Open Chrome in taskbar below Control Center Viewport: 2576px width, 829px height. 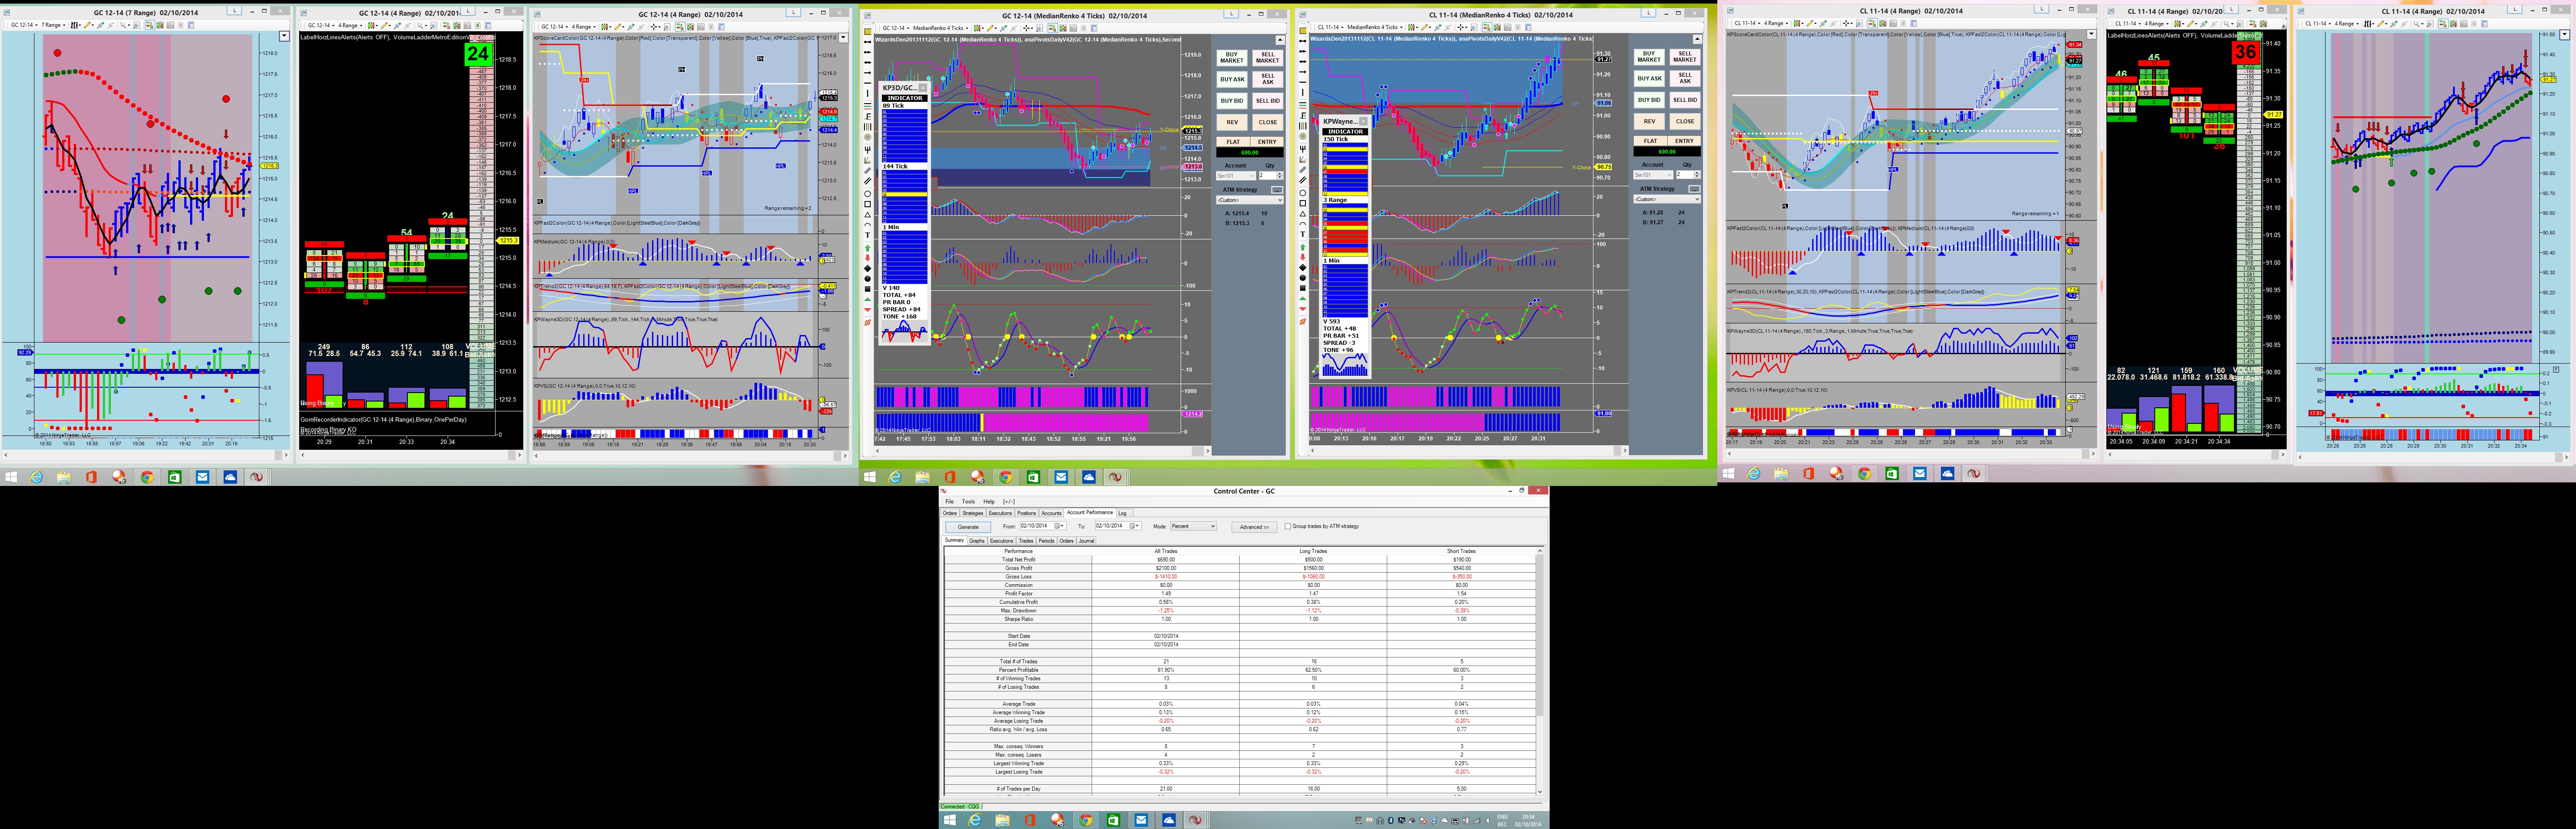pos(1085,820)
